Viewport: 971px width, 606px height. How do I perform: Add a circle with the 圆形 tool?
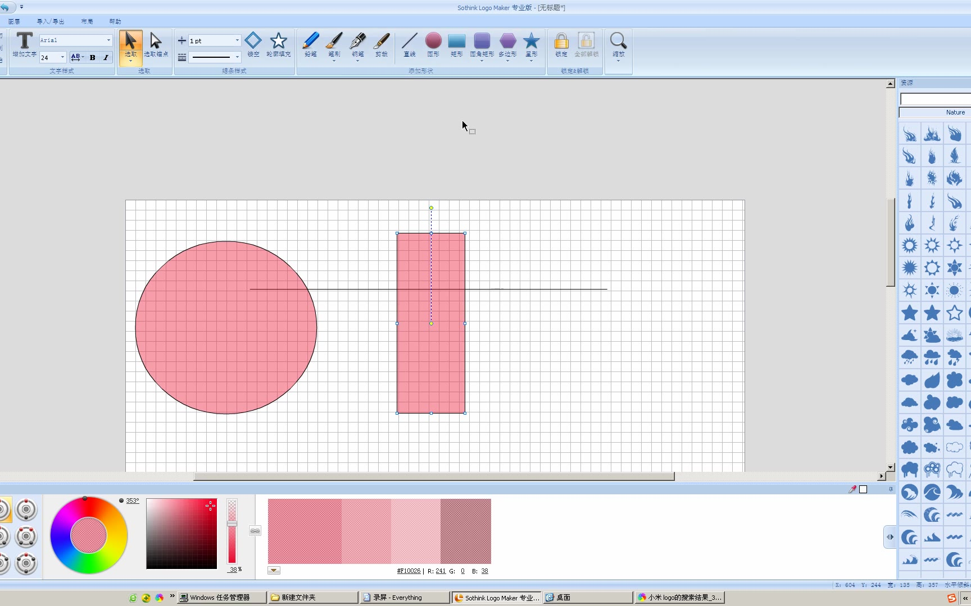coord(433,44)
